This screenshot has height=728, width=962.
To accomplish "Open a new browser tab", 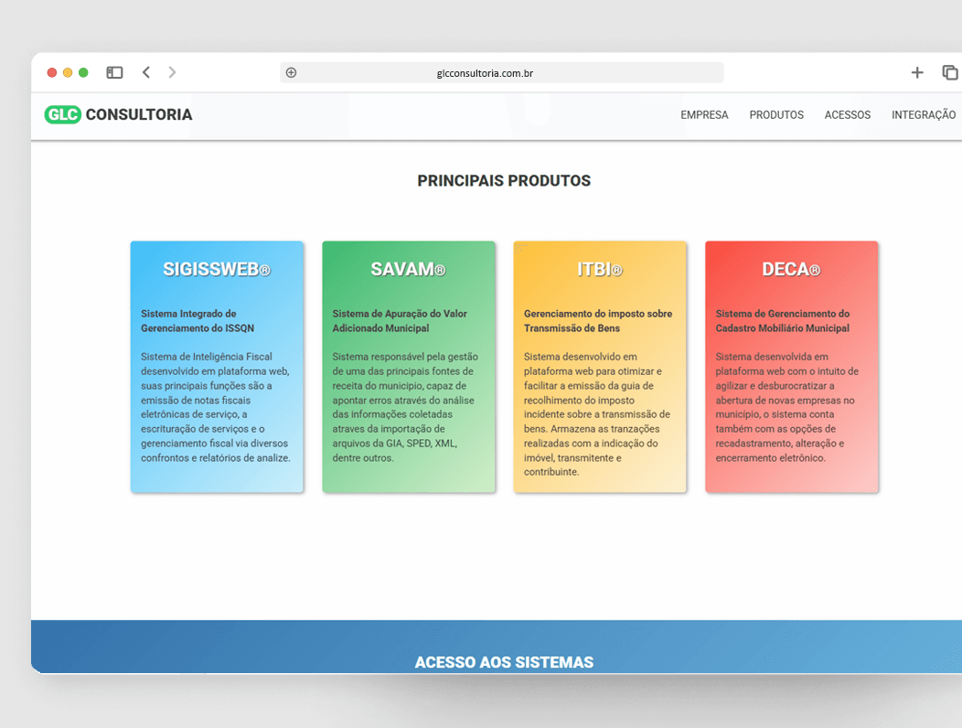I will (x=917, y=72).
